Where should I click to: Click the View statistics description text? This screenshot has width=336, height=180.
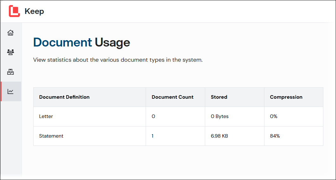(x=118, y=60)
